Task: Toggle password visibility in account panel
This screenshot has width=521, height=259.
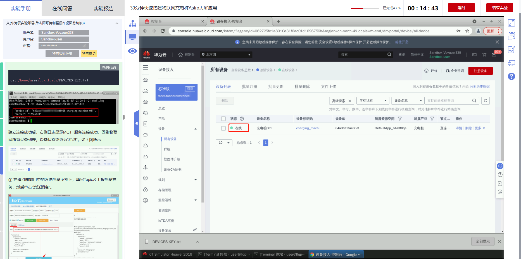Action: [84, 46]
